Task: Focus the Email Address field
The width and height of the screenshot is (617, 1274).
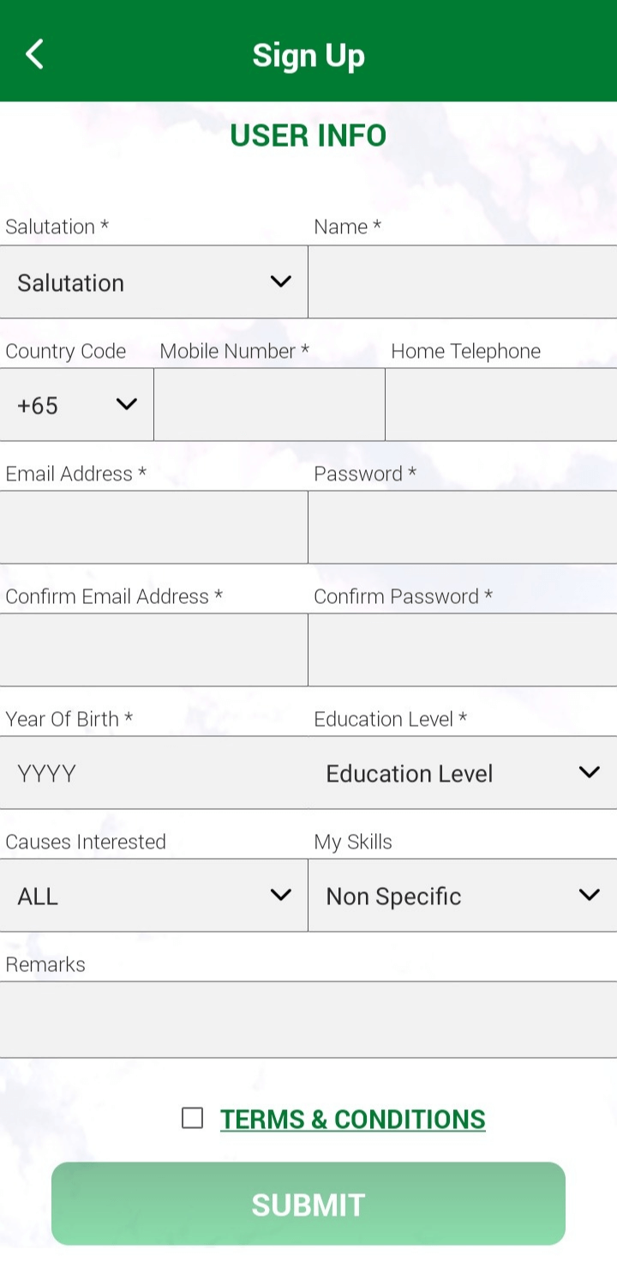Action: pyautogui.click(x=154, y=528)
